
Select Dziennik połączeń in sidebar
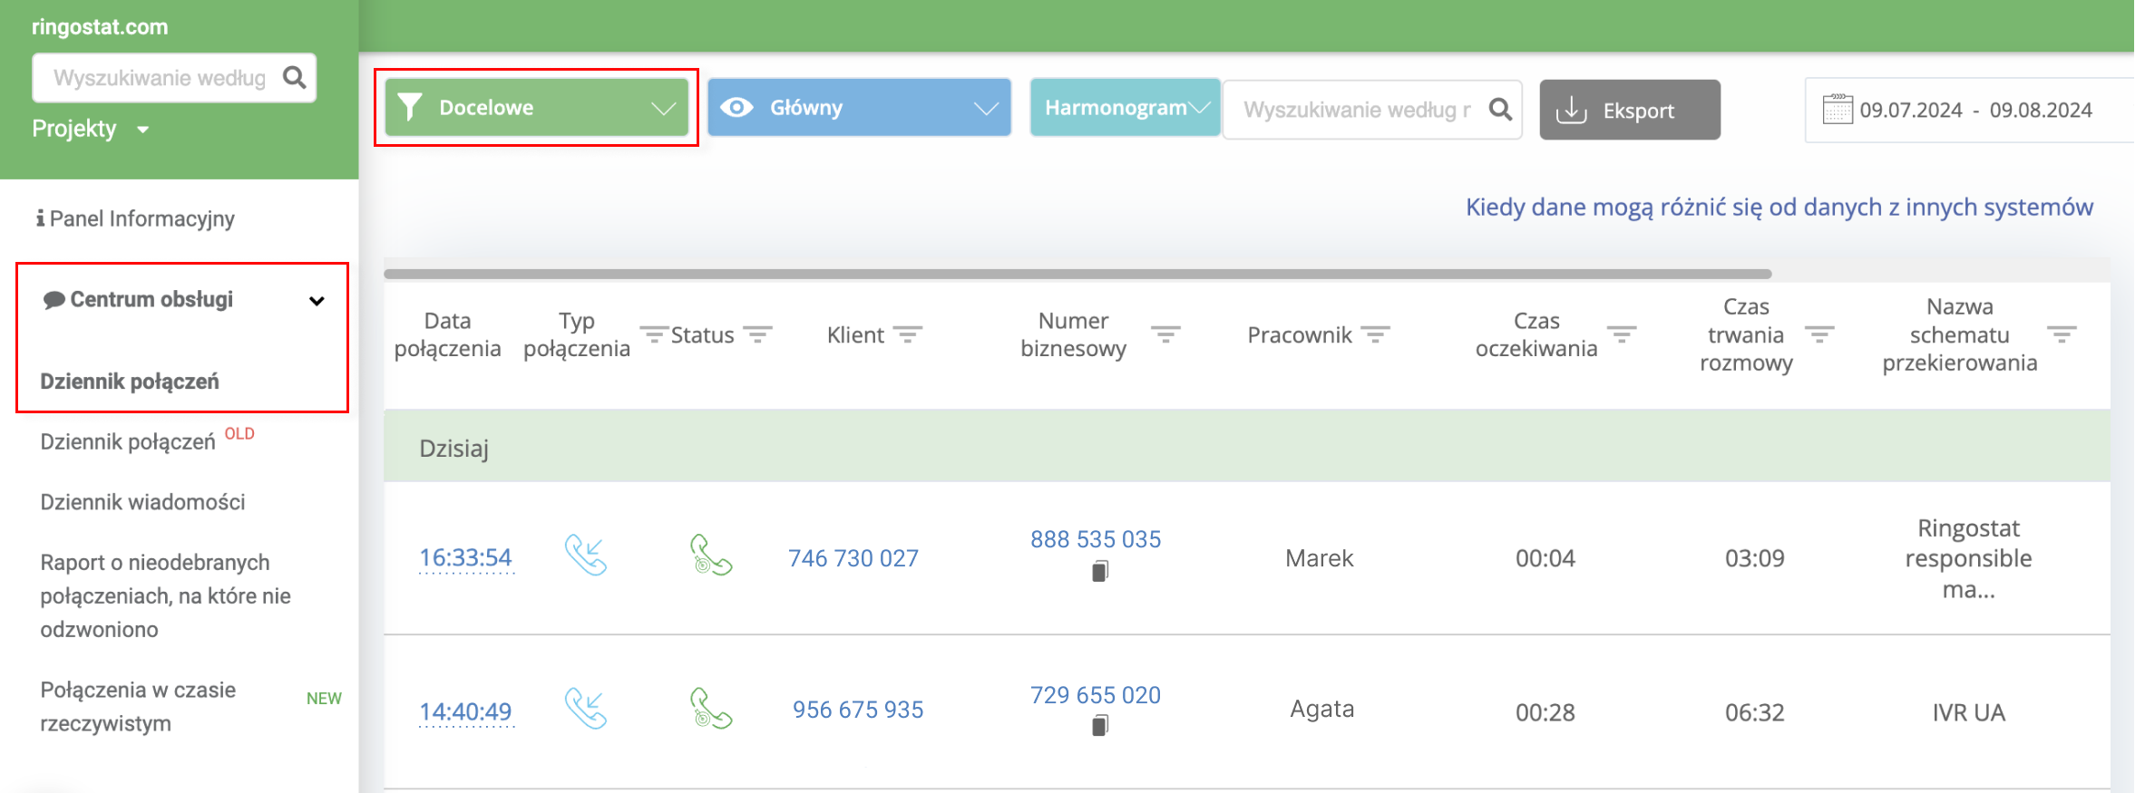(x=130, y=382)
